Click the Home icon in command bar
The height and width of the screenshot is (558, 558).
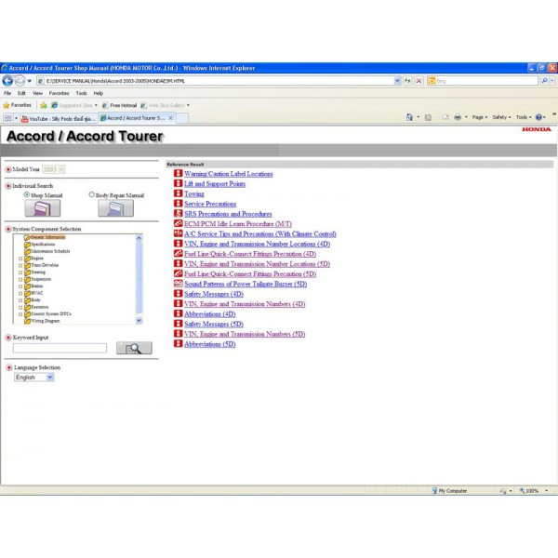pos(409,117)
